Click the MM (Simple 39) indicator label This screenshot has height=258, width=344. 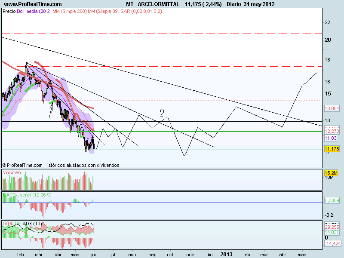(104, 12)
